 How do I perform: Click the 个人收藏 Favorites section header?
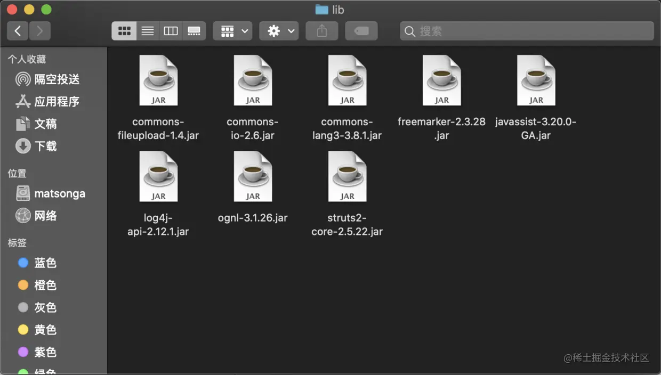click(x=27, y=60)
